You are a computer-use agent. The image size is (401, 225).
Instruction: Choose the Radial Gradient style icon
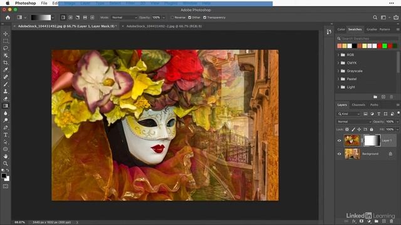pos(70,17)
